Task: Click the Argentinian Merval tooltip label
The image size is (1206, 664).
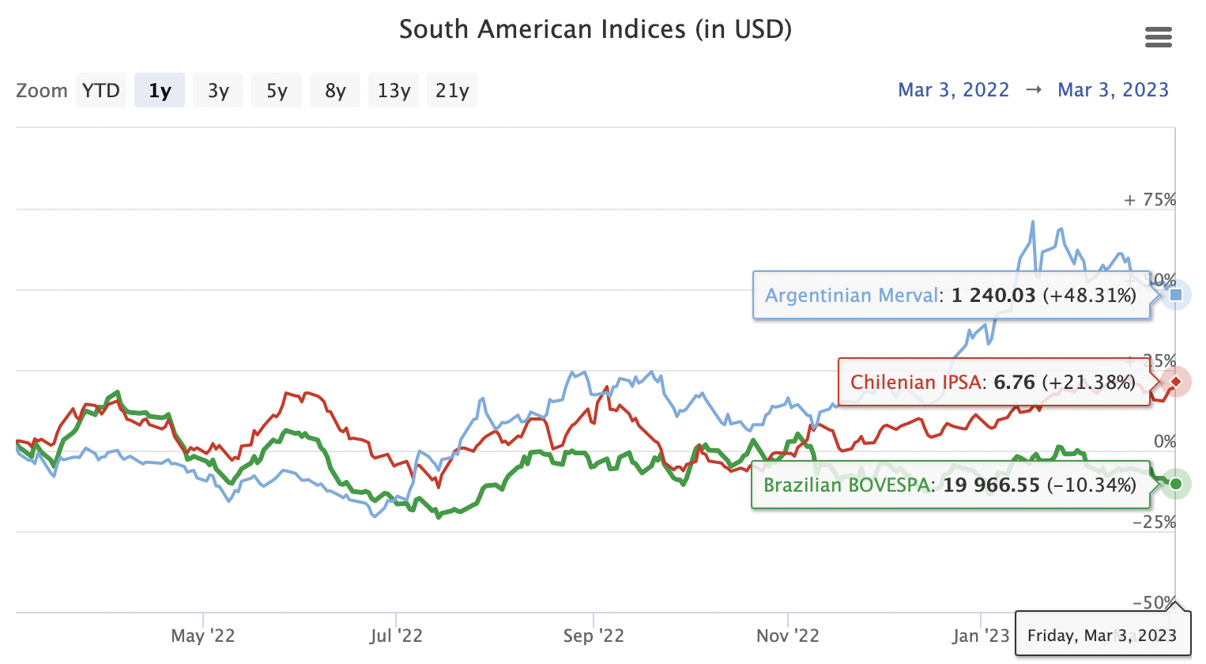Action: (950, 296)
